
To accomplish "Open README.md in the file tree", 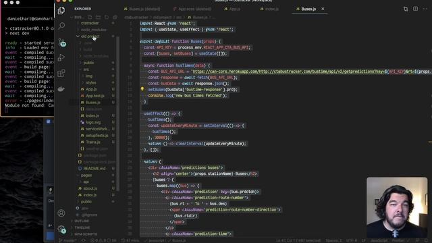I will [94, 169].
